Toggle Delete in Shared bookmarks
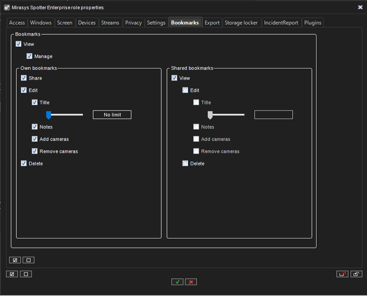 185,164
